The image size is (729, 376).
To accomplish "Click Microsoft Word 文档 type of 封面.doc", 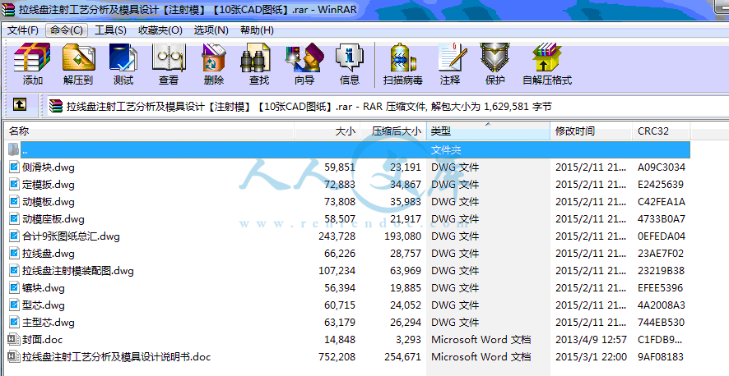I will (481, 339).
